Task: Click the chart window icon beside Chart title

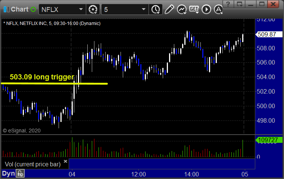Action: tap(6, 9)
